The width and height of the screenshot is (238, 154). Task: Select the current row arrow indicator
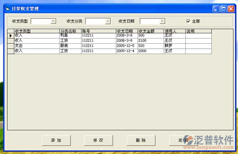(x=11, y=36)
